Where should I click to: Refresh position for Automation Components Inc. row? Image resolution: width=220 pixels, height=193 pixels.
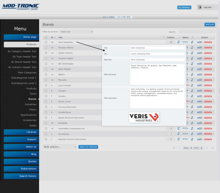pyautogui.click(x=178, y=128)
